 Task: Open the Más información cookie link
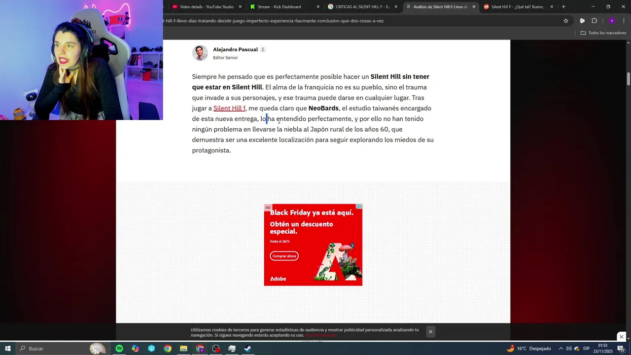pyautogui.click(x=321, y=335)
